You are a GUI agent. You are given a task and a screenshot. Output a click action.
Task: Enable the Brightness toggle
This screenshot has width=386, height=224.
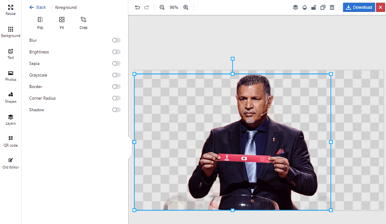116,51
